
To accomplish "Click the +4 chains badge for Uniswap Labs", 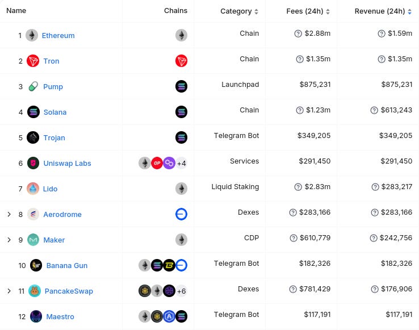I will click(181, 163).
